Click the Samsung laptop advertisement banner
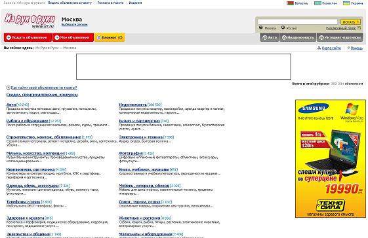 (331, 158)
